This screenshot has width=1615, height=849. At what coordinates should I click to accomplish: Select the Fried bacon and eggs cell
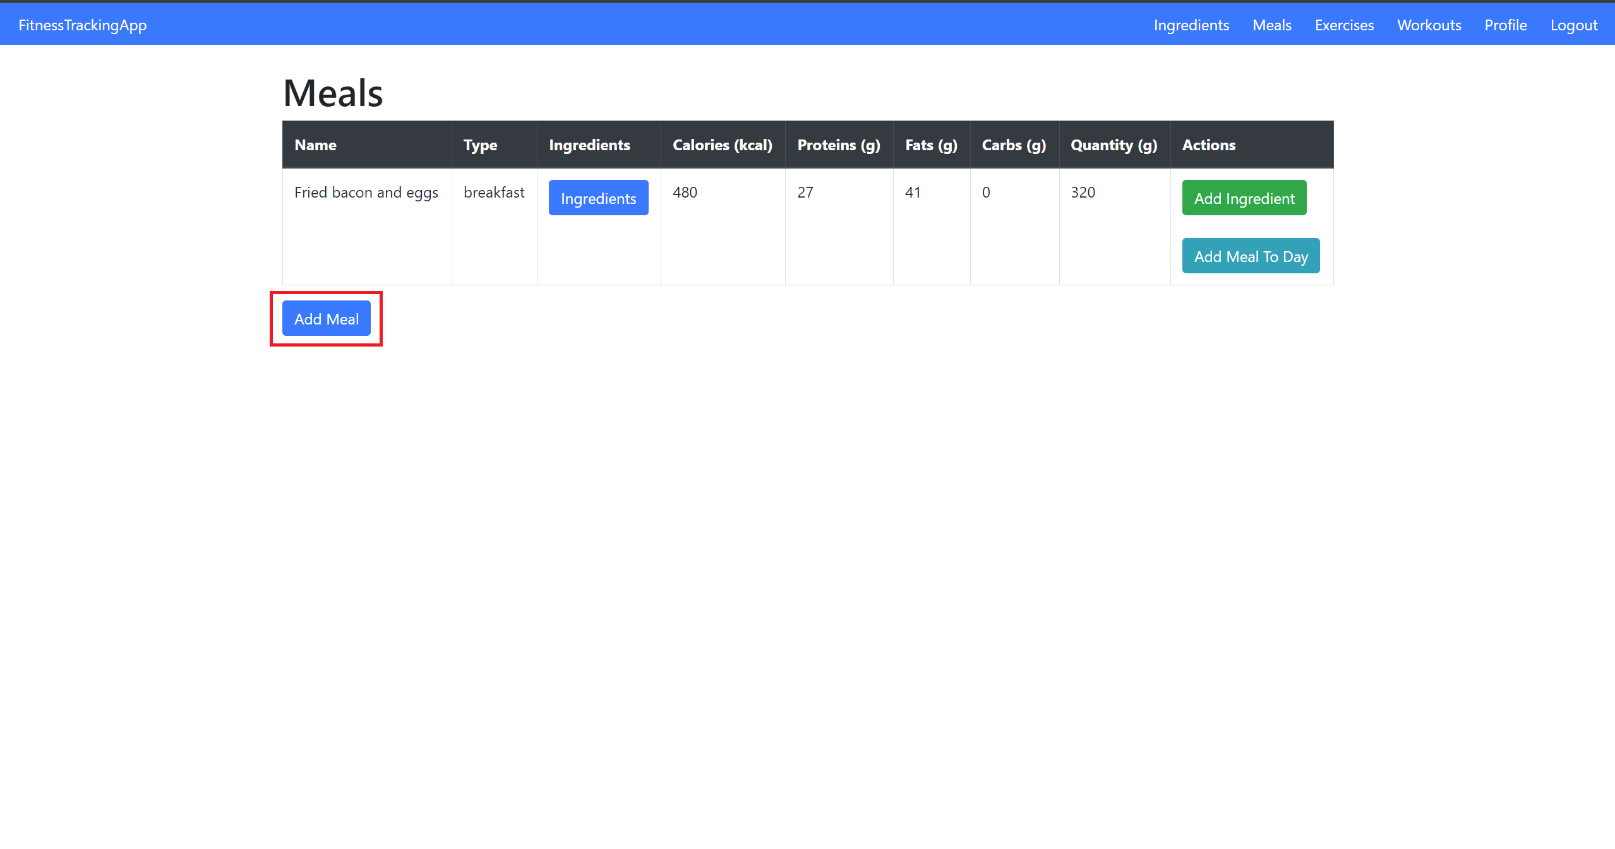coord(366,193)
